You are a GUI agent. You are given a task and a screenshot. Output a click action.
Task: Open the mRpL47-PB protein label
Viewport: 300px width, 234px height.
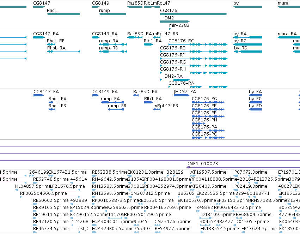[x=166, y=106]
